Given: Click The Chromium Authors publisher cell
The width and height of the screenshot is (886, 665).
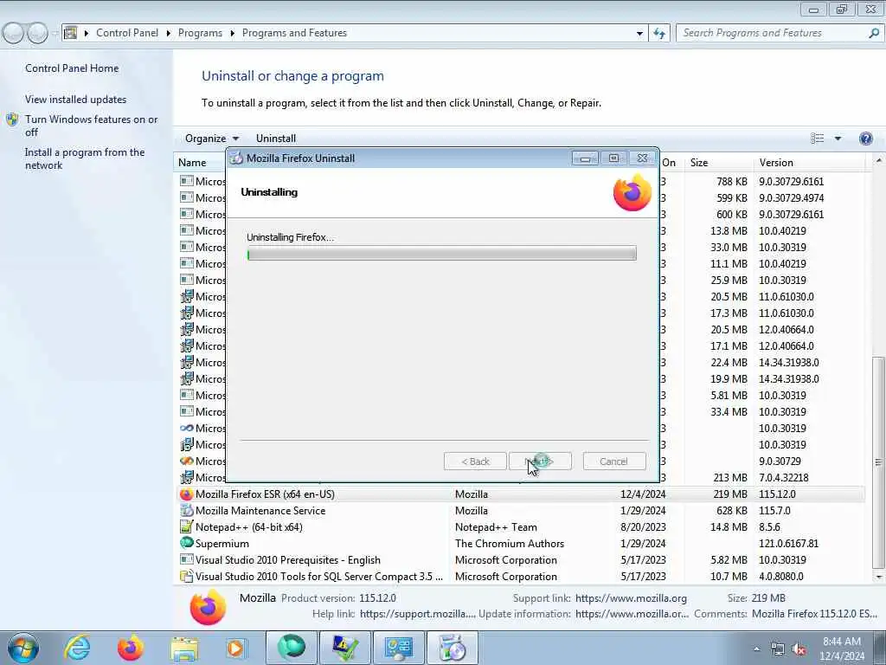Looking at the screenshot, I should [510, 544].
